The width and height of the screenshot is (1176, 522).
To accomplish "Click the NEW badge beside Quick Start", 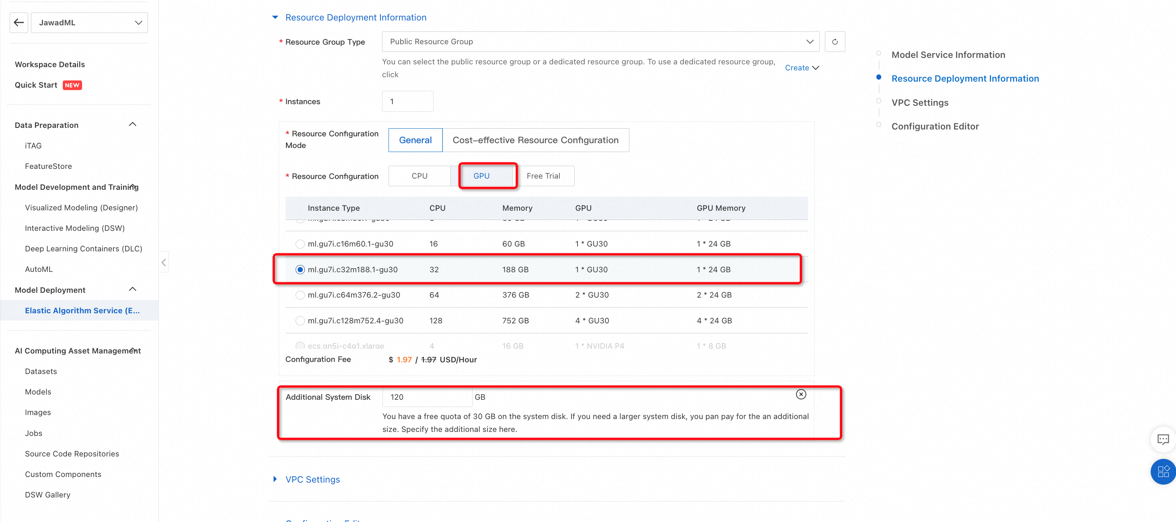I will 72,85.
